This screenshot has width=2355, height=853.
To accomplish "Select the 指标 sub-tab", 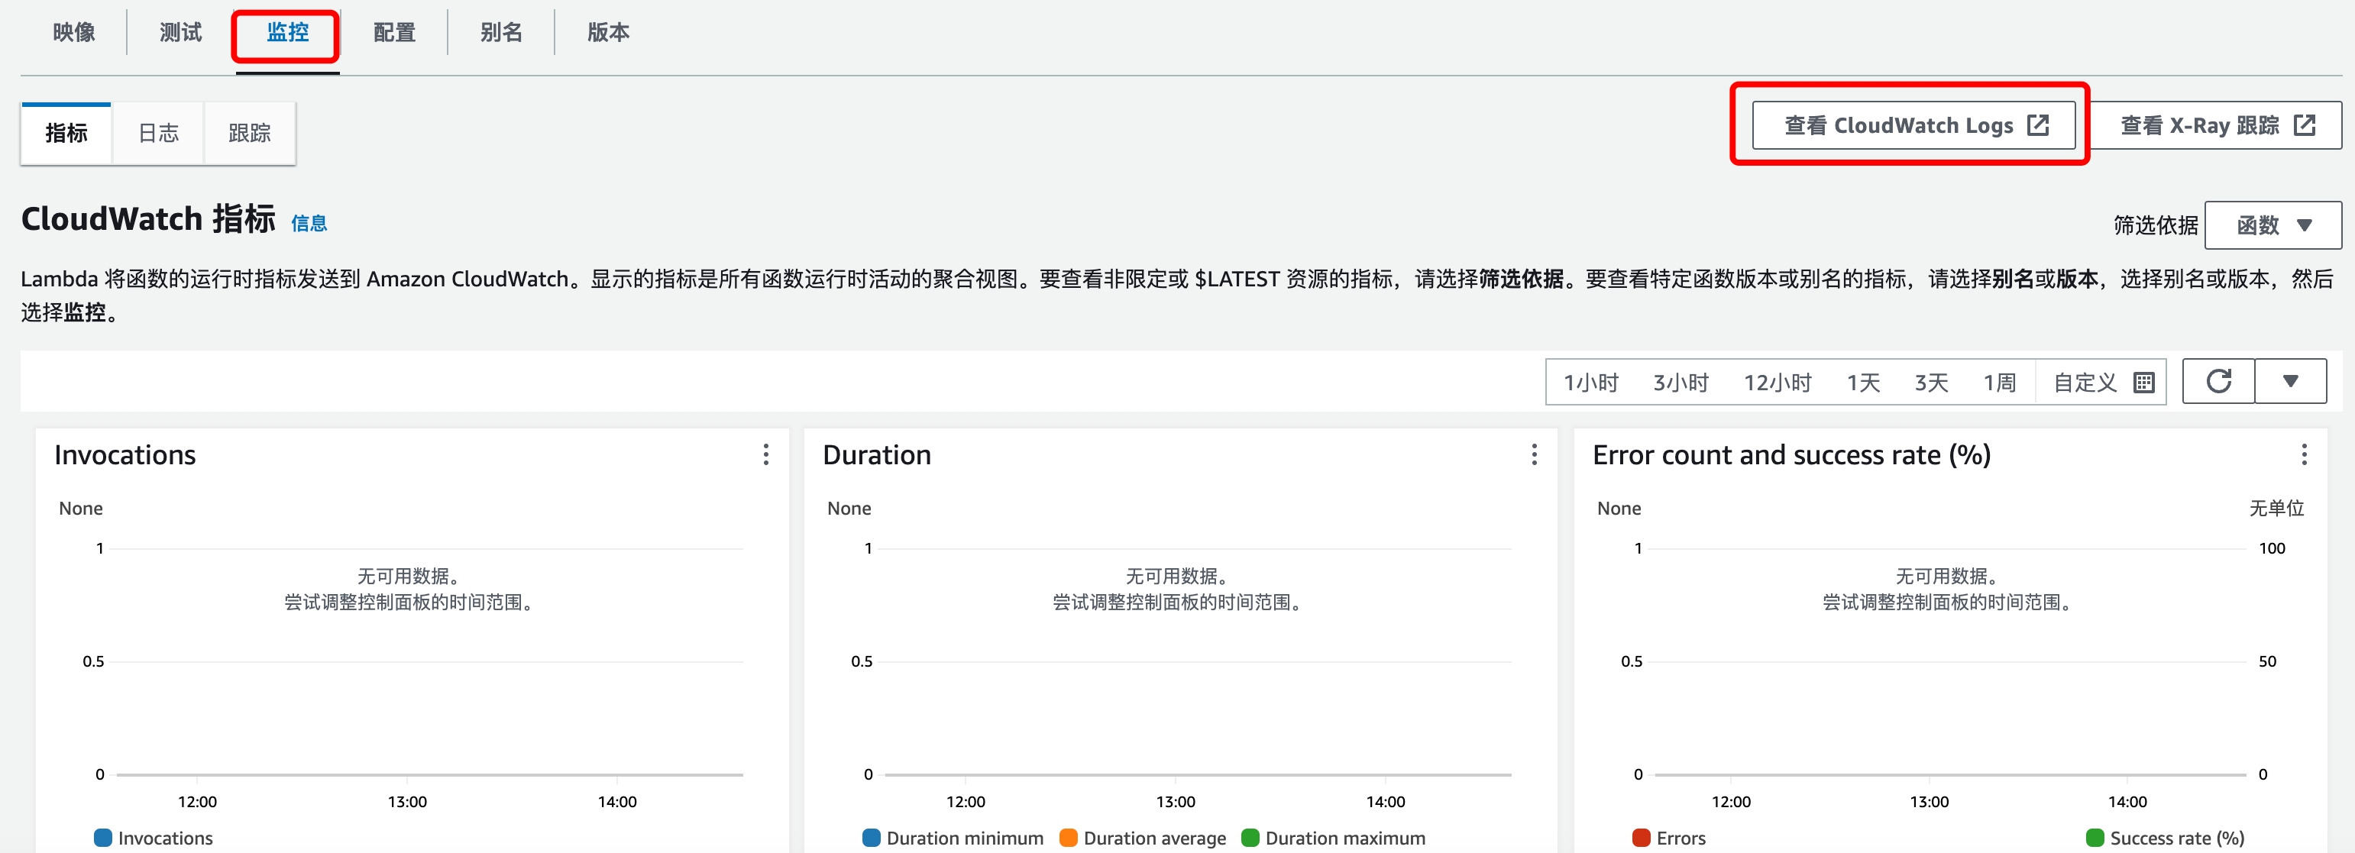I will (x=66, y=134).
